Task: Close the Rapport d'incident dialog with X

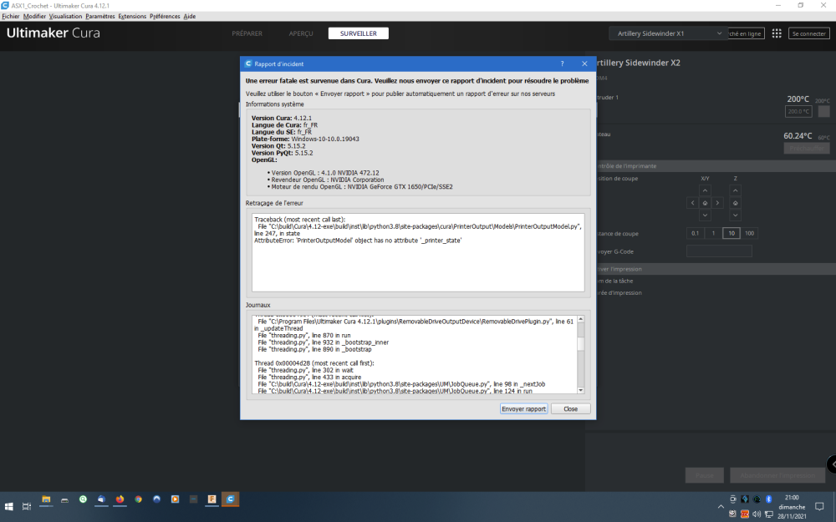Action: [x=584, y=64]
